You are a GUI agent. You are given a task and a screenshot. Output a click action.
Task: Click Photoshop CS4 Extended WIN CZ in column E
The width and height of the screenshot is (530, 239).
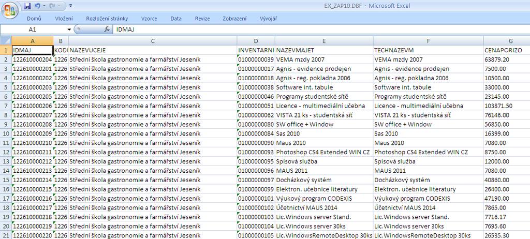[x=324, y=152]
